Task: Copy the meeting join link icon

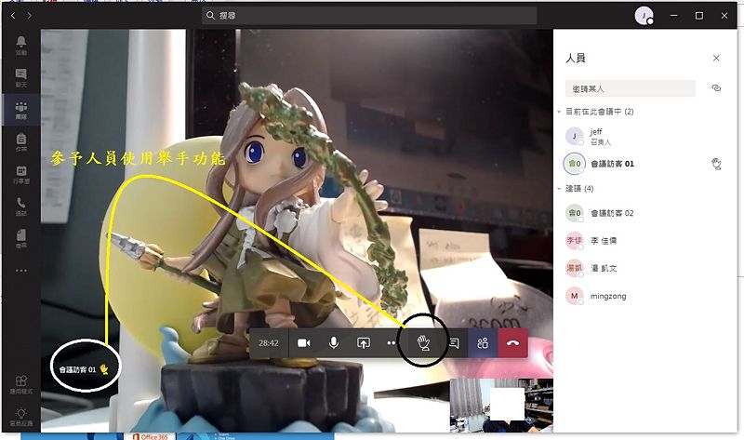Action: tap(716, 88)
